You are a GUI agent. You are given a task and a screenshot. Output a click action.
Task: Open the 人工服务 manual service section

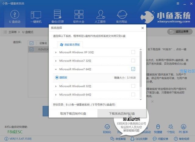100,17
